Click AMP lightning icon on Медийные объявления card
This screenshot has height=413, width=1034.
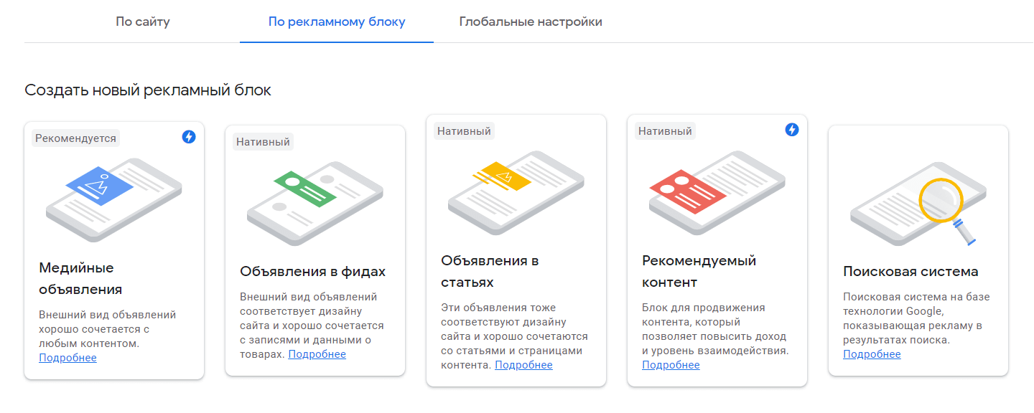pyautogui.click(x=189, y=137)
